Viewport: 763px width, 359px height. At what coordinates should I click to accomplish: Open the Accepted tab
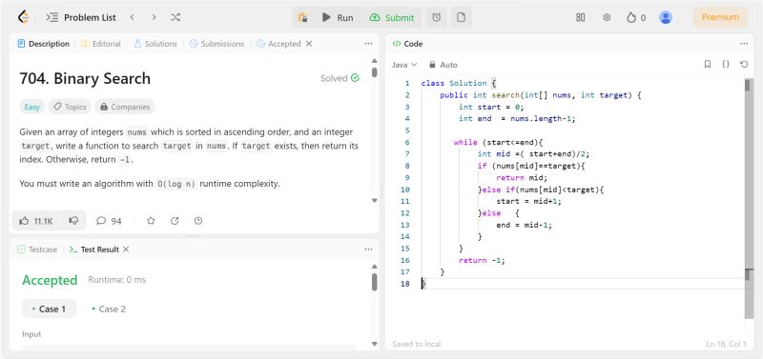click(278, 44)
